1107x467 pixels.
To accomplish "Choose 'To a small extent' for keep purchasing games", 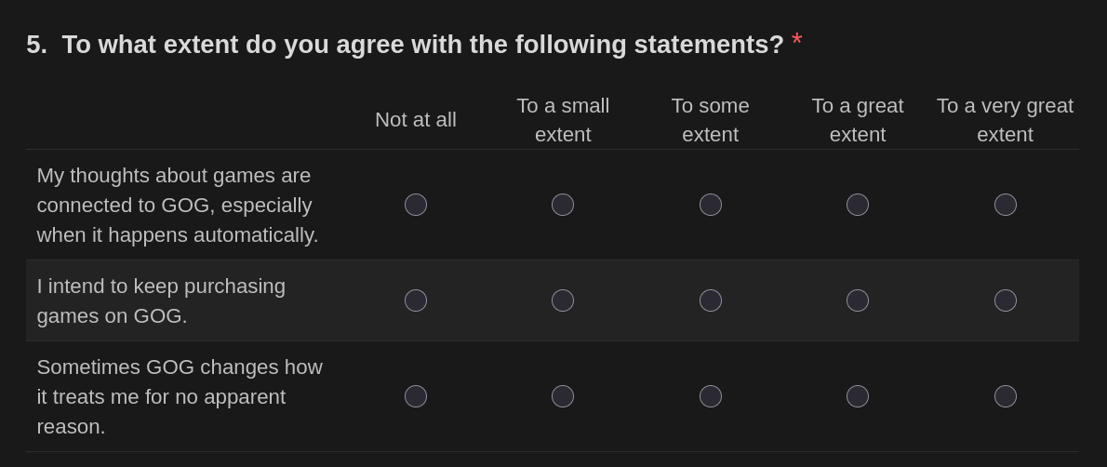I will coord(563,300).
